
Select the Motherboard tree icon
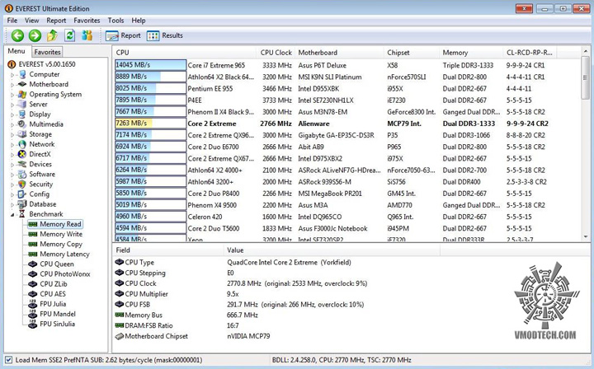coord(22,84)
